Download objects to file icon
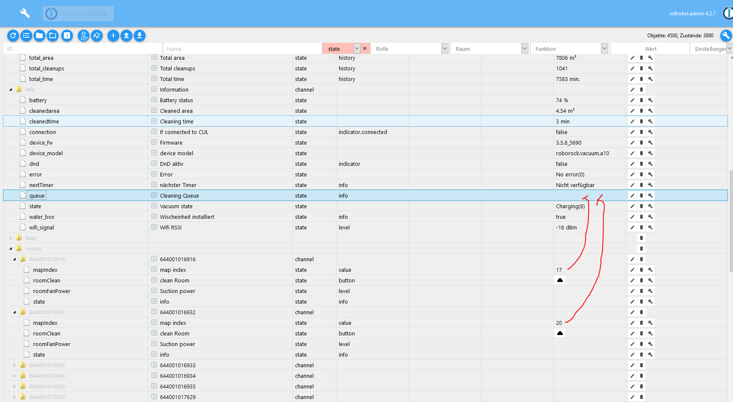Image resolution: width=733 pixels, height=402 pixels. click(x=140, y=36)
